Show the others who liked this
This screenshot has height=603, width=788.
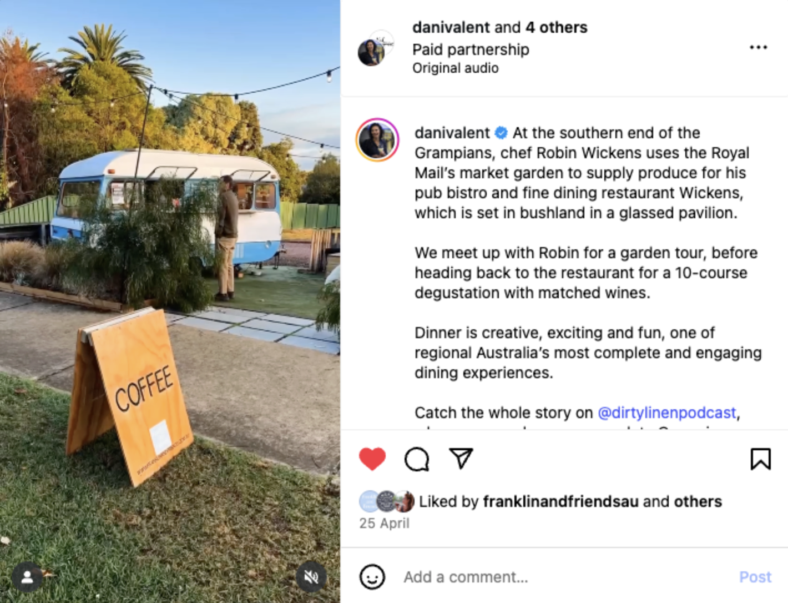(x=698, y=501)
